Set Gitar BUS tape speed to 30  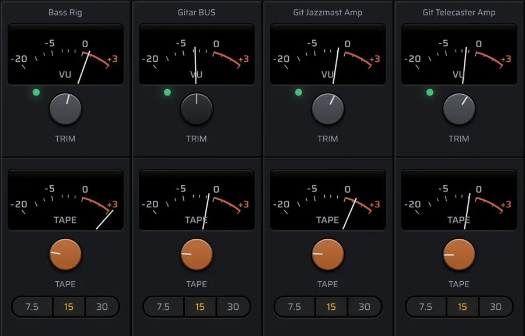point(233,306)
